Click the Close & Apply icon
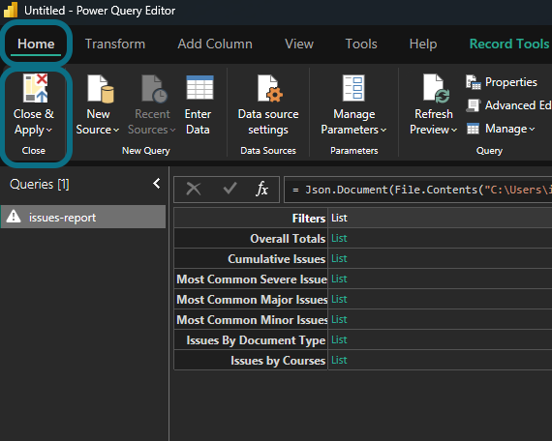Viewport: 552px width, 441px height. [35, 88]
